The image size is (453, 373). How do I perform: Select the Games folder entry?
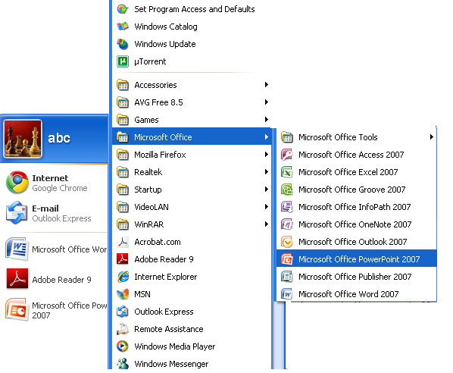[192, 120]
